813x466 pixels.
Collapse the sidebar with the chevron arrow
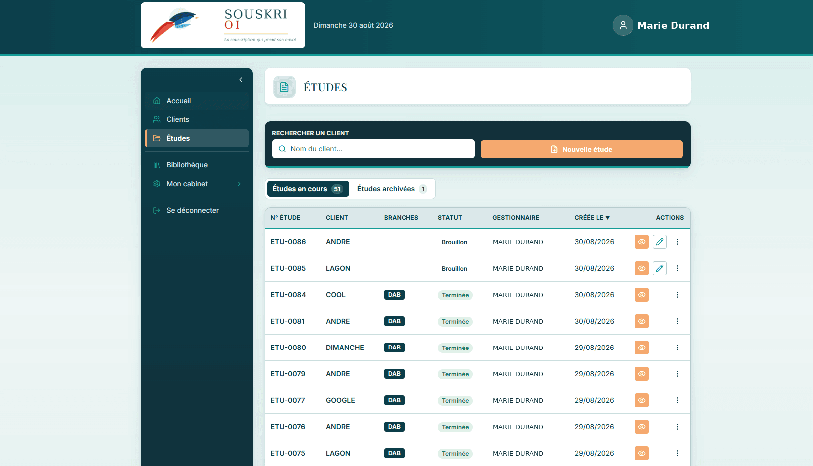pos(241,80)
